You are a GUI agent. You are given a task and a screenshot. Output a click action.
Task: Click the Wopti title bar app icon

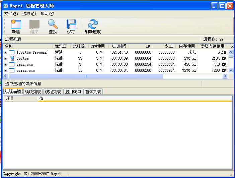(x=6, y=6)
